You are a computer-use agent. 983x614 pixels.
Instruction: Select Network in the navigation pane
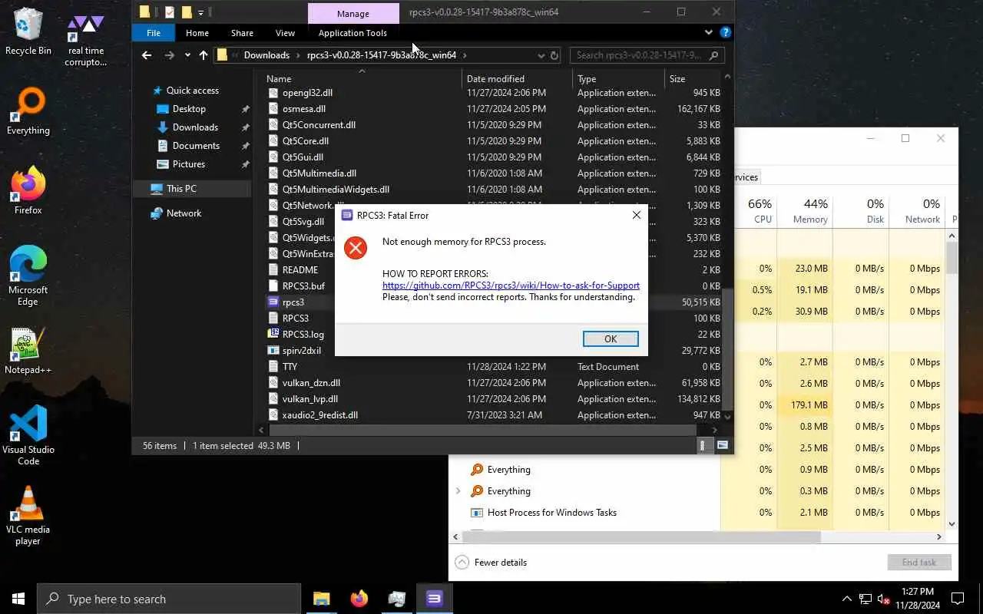click(184, 213)
